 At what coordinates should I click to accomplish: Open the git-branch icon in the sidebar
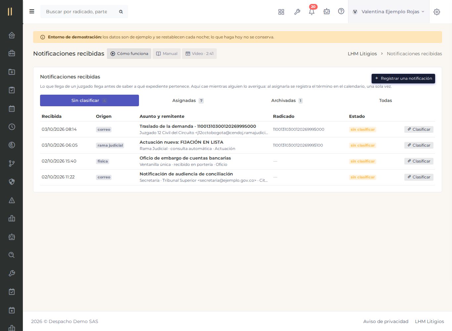pyautogui.click(x=12, y=164)
